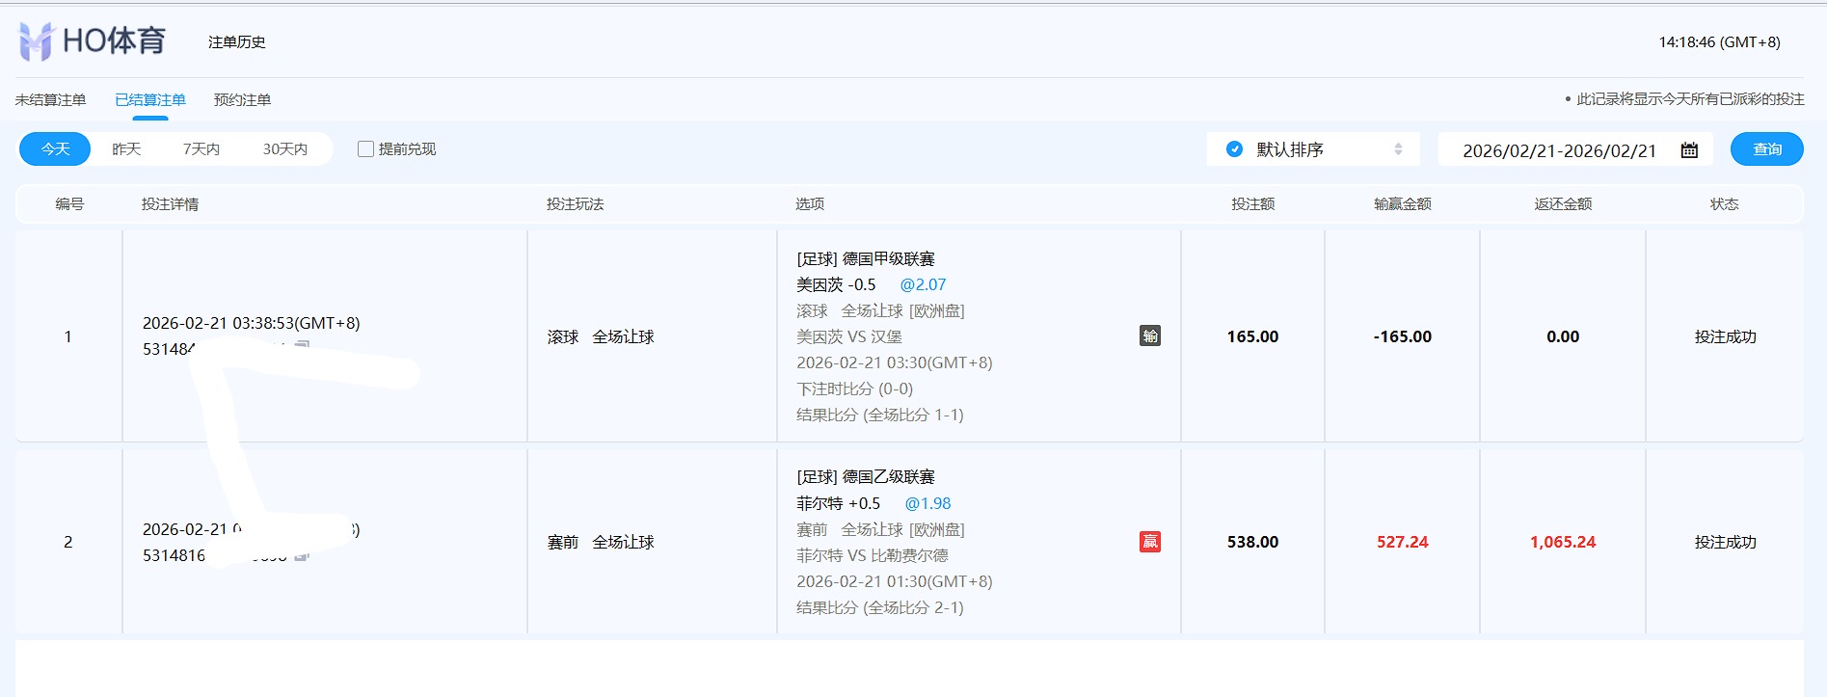Select the 30天内 date range option

tap(284, 149)
